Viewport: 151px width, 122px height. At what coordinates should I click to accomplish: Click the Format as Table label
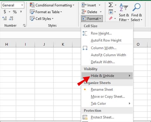pos(47,12)
